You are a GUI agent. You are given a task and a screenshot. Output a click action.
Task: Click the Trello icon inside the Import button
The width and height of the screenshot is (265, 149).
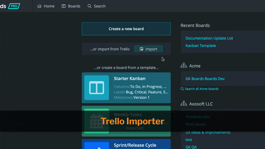click(x=142, y=49)
